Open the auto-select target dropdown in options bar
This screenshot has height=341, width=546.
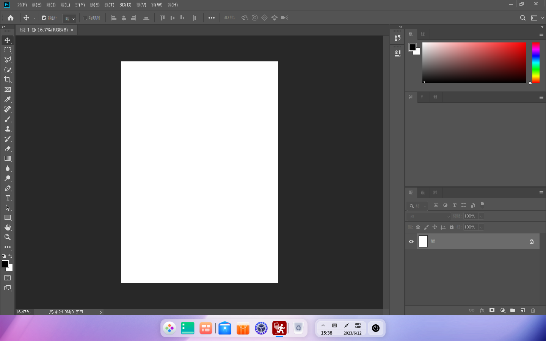(70, 18)
